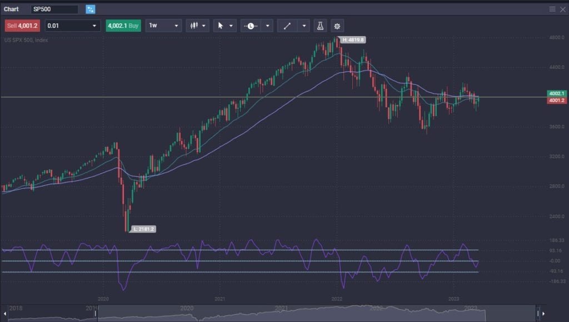Expand the line tool variants arrow
The width and height of the screenshot is (569, 322).
click(303, 25)
